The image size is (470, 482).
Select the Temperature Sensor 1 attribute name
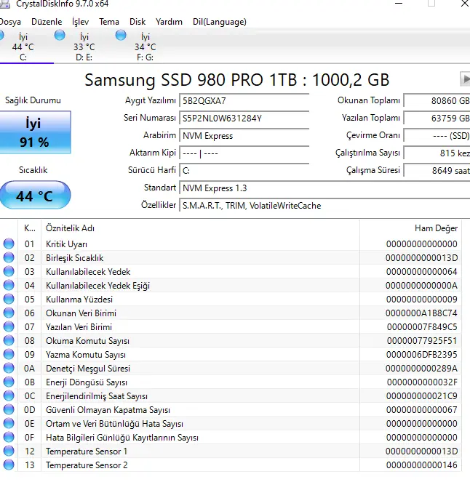click(x=87, y=451)
